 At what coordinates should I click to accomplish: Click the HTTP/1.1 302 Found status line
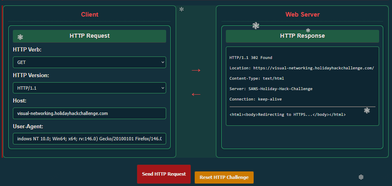coord(251,58)
